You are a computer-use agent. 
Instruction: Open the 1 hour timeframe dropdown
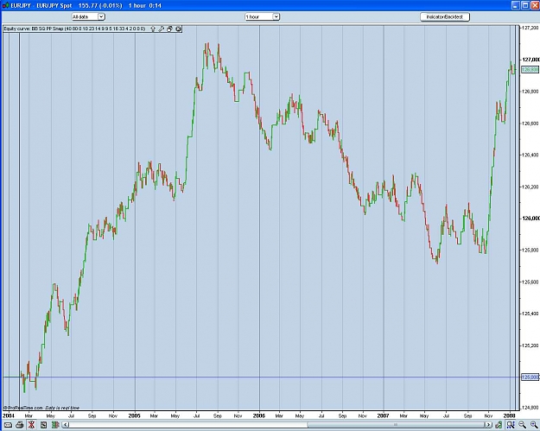pyautogui.click(x=262, y=16)
